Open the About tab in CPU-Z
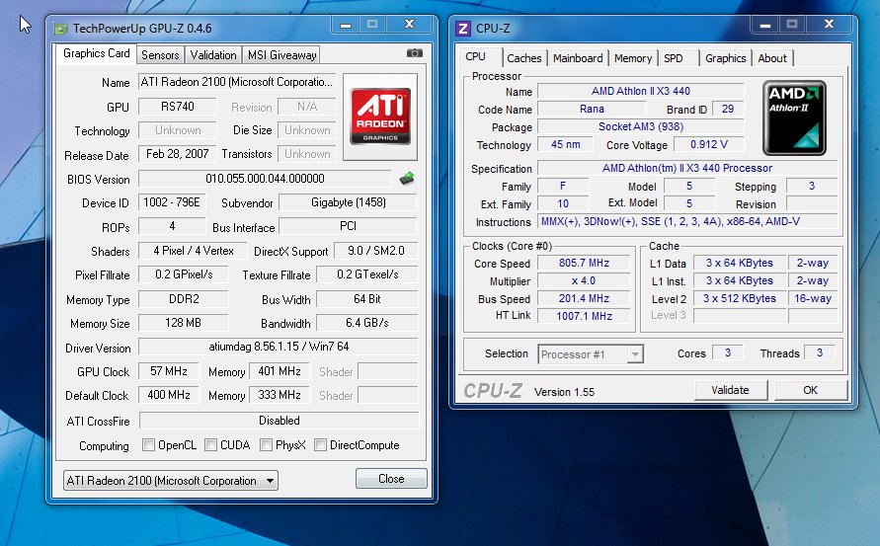This screenshot has width=880, height=546. click(772, 58)
